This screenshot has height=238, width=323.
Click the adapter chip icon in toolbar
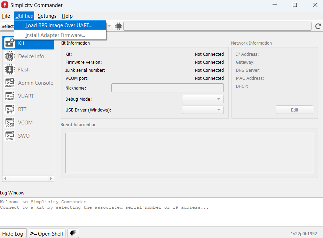119,26
